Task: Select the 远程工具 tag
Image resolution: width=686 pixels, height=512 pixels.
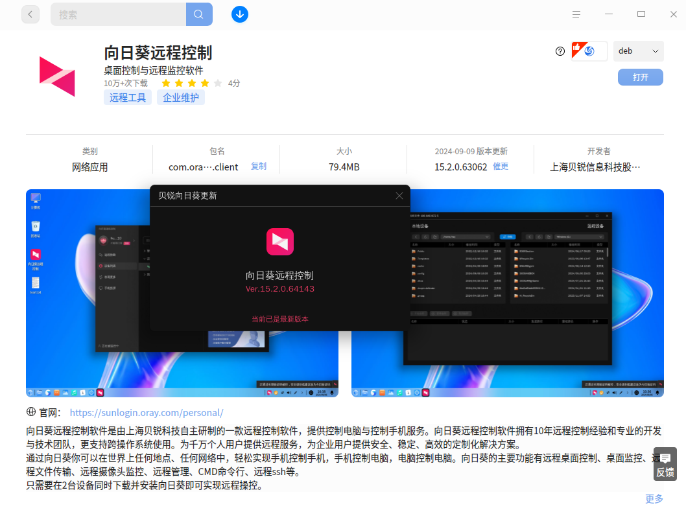Action: pos(127,97)
